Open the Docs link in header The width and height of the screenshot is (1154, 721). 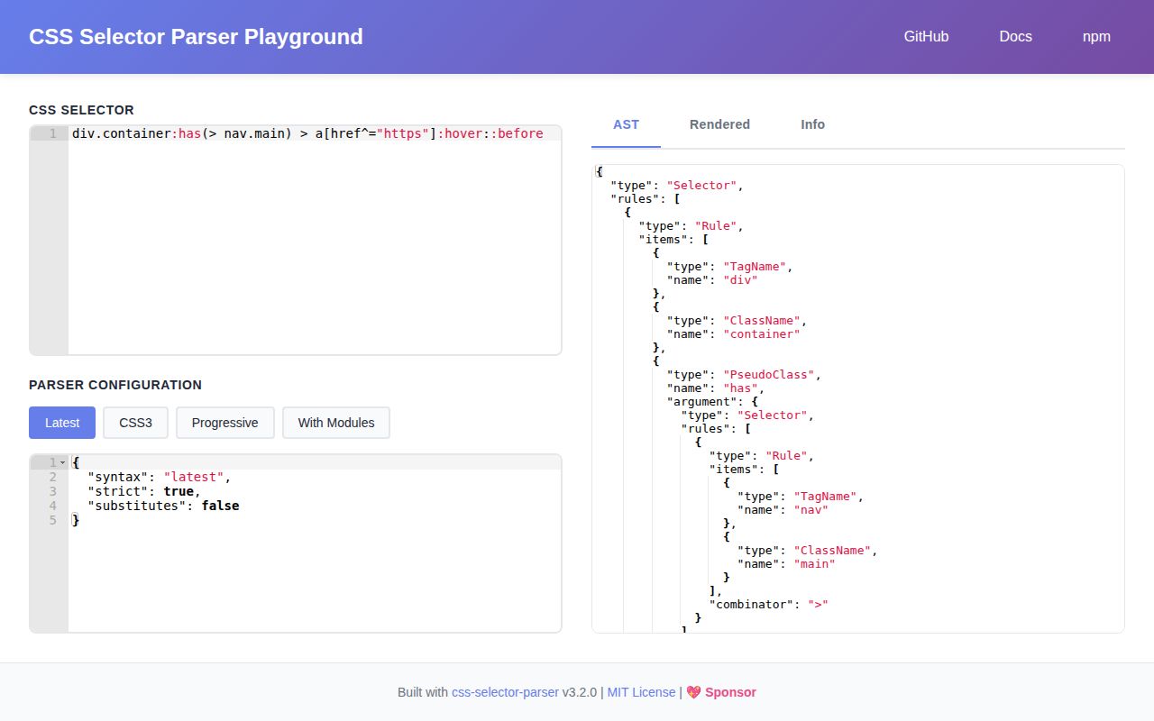(1015, 37)
